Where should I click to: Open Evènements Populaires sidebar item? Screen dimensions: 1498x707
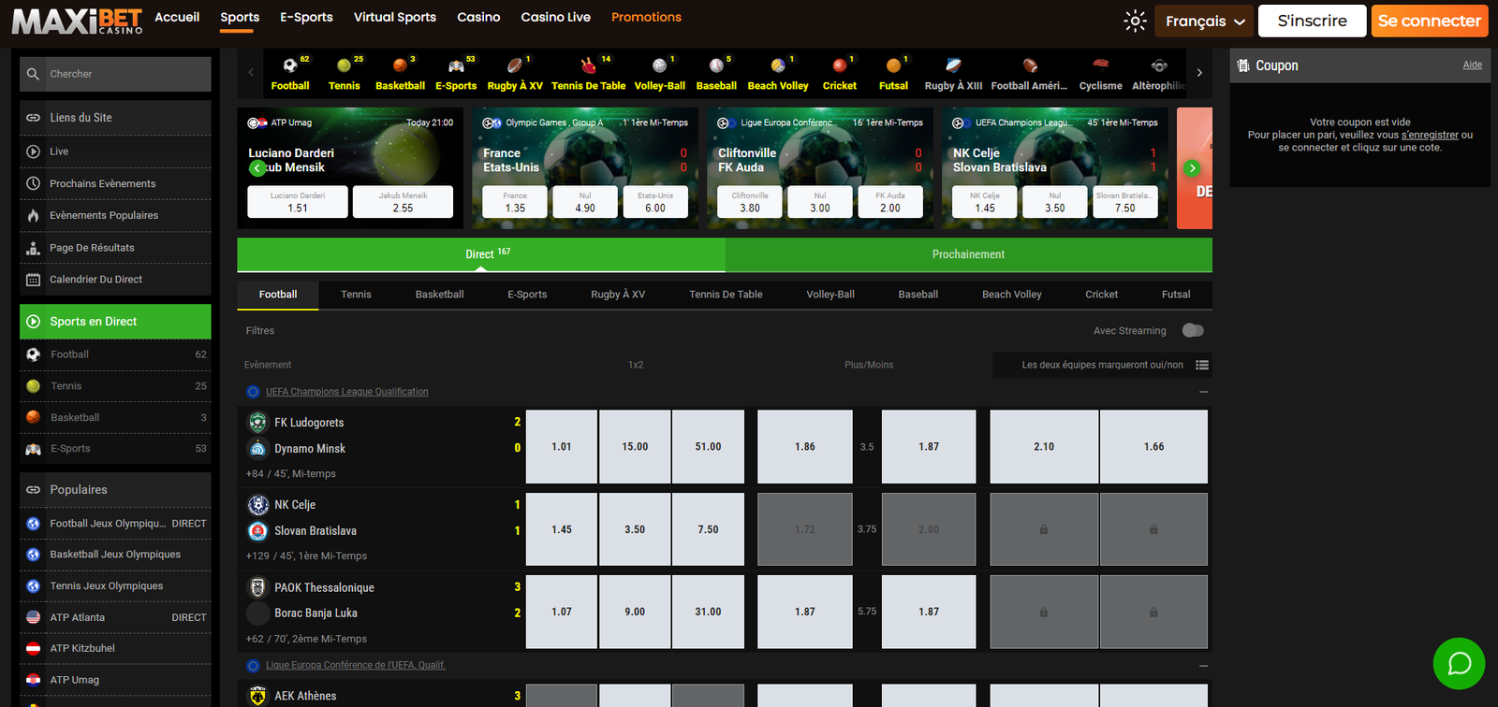(115, 216)
